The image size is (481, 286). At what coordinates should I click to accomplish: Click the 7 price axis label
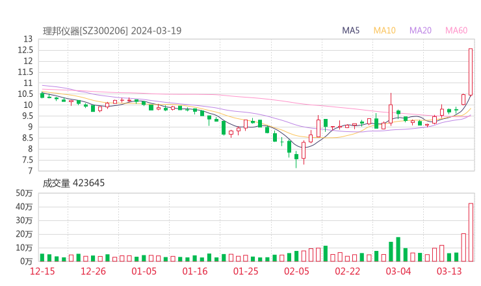[30, 171]
